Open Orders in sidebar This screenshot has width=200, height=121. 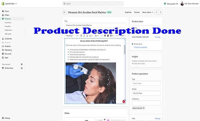(x=7, y=15)
